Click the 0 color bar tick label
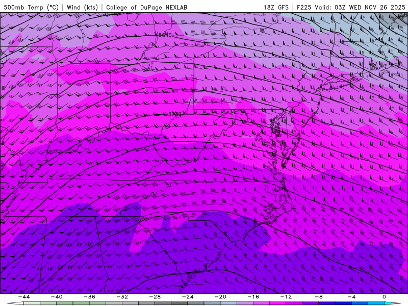 [x=385, y=297]
